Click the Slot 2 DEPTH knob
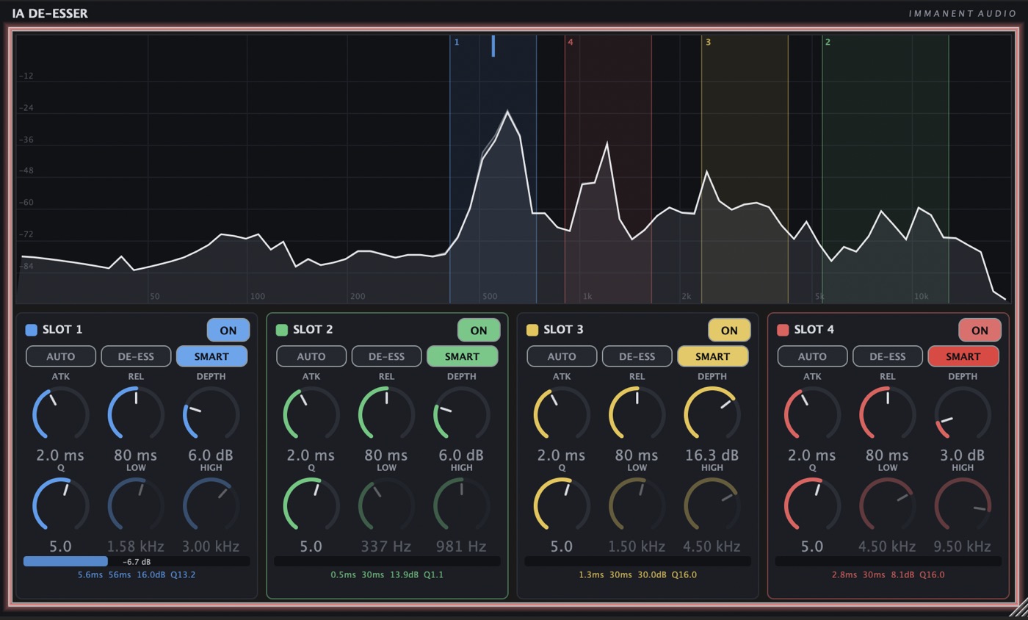 tap(461, 414)
